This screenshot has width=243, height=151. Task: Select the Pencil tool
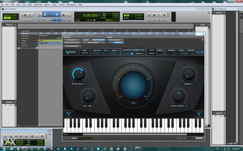click(x=69, y=14)
